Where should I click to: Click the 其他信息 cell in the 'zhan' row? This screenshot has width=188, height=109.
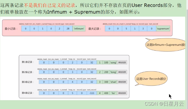click(122, 82)
